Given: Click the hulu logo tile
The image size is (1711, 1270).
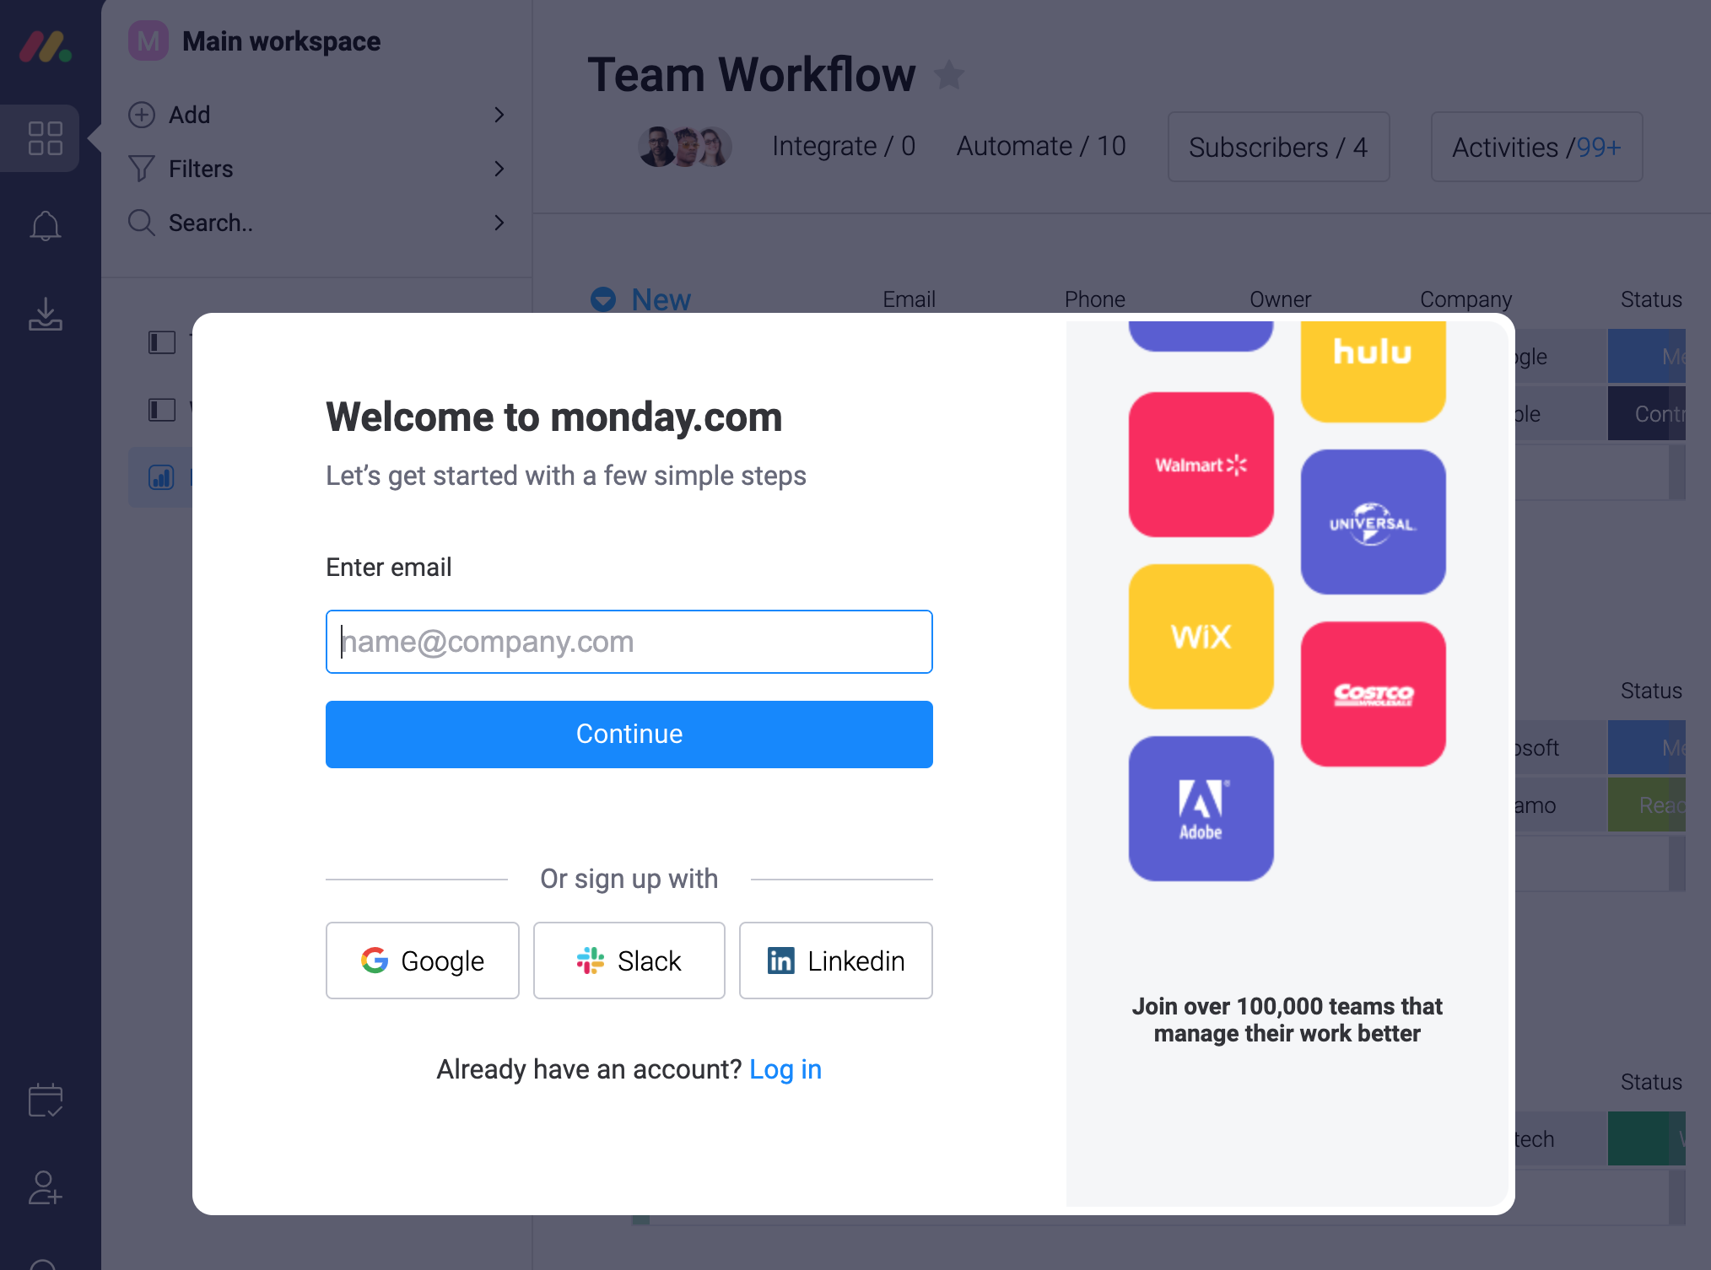Looking at the screenshot, I should coord(1373,371).
